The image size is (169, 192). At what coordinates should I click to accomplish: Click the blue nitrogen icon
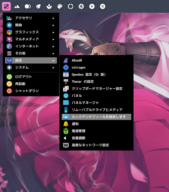66,67
